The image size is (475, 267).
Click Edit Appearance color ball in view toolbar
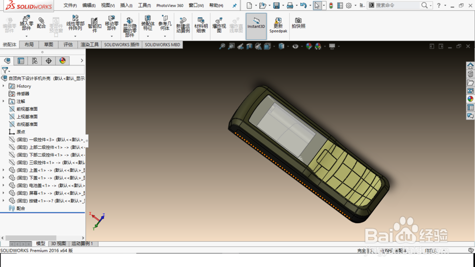[309, 47]
